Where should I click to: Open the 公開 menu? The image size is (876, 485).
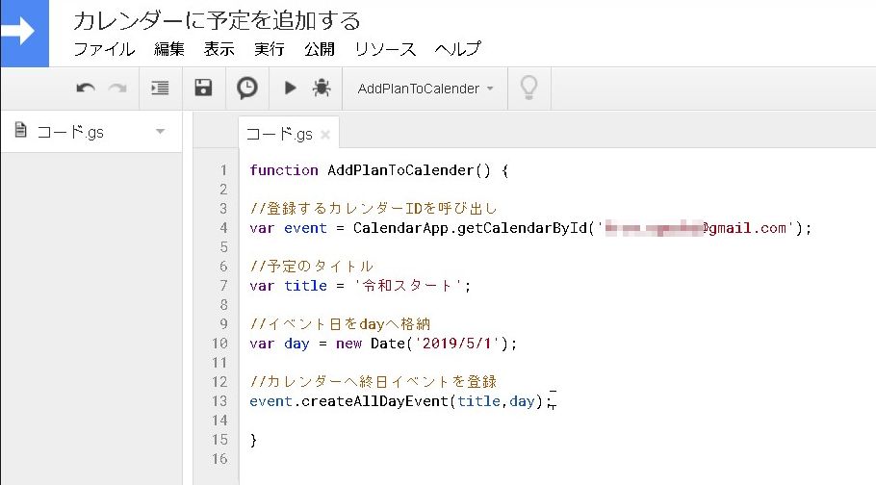click(319, 49)
